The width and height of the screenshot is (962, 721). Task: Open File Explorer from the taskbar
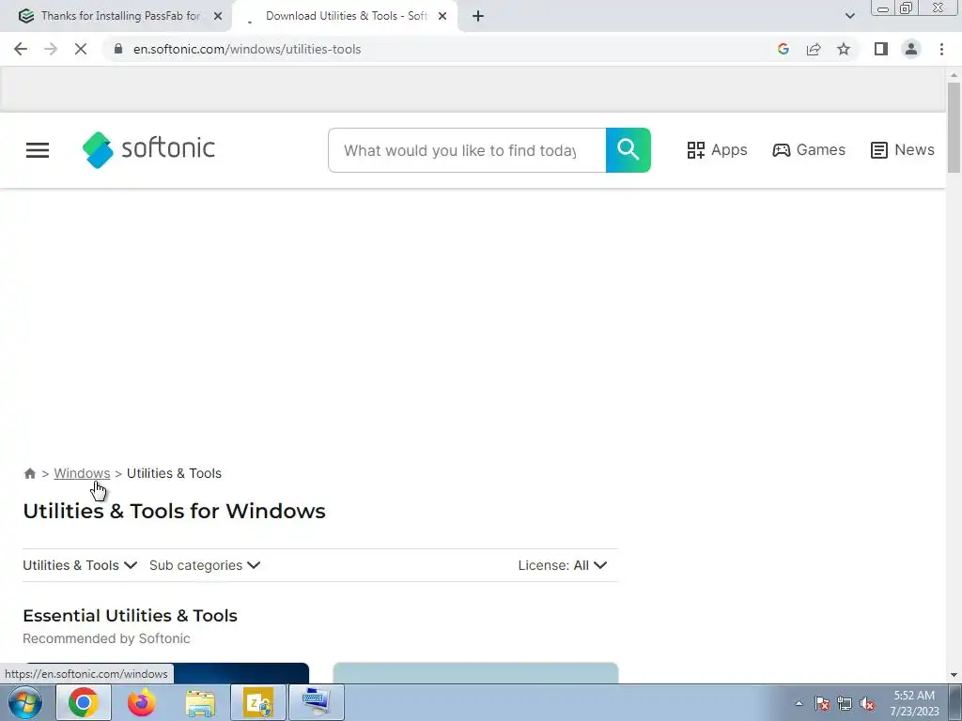pos(200,703)
